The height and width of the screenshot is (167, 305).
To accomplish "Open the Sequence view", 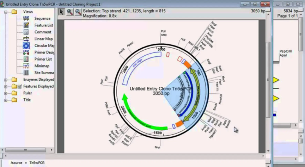I will 42,18.
